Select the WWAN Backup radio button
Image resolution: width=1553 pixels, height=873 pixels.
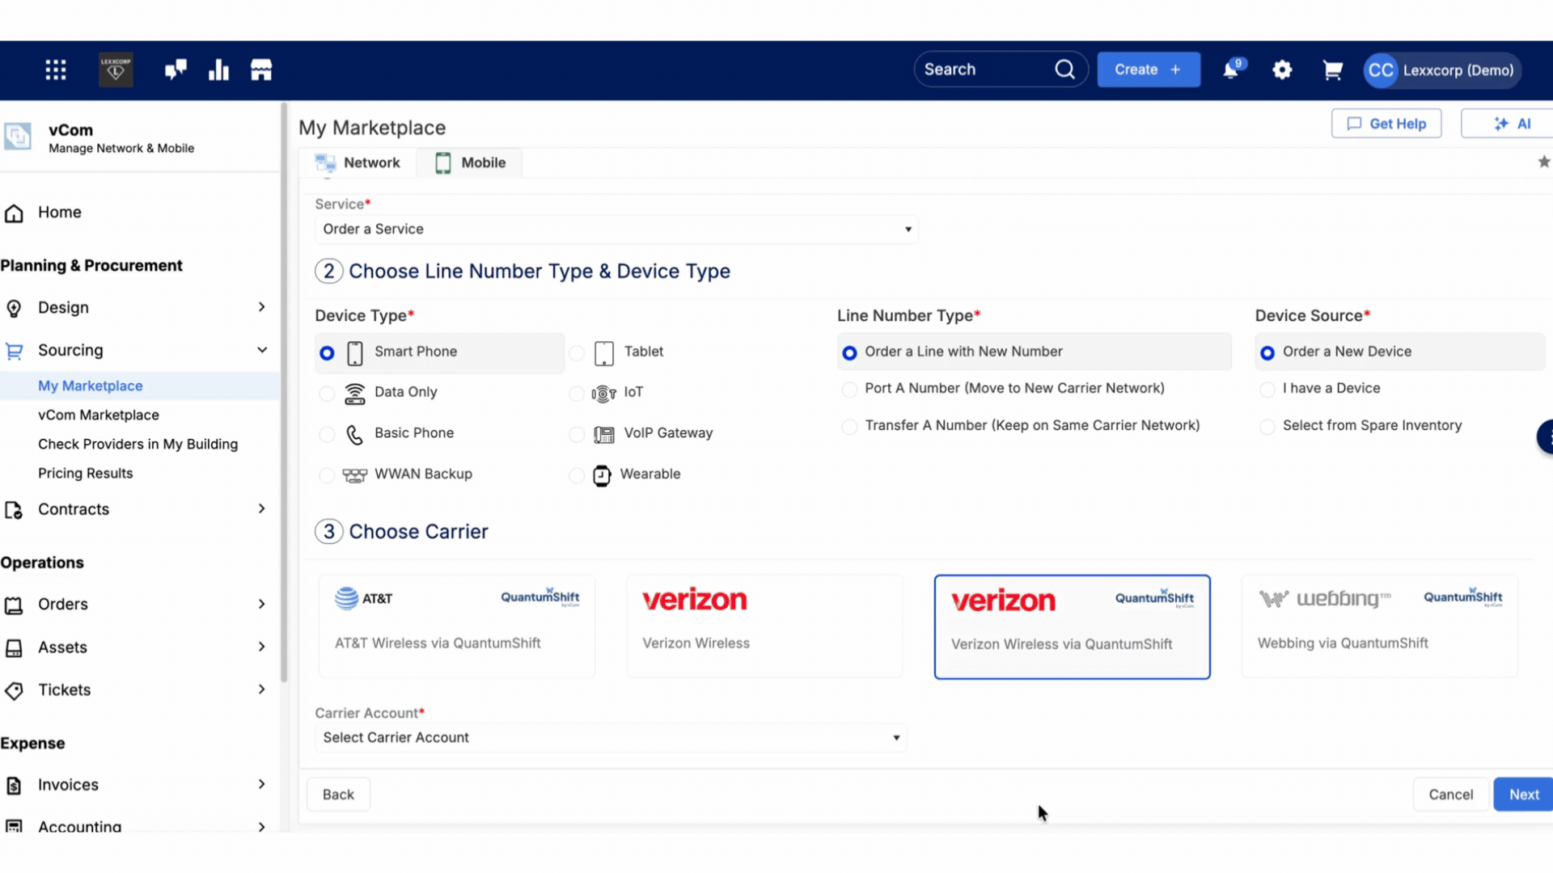327,475
